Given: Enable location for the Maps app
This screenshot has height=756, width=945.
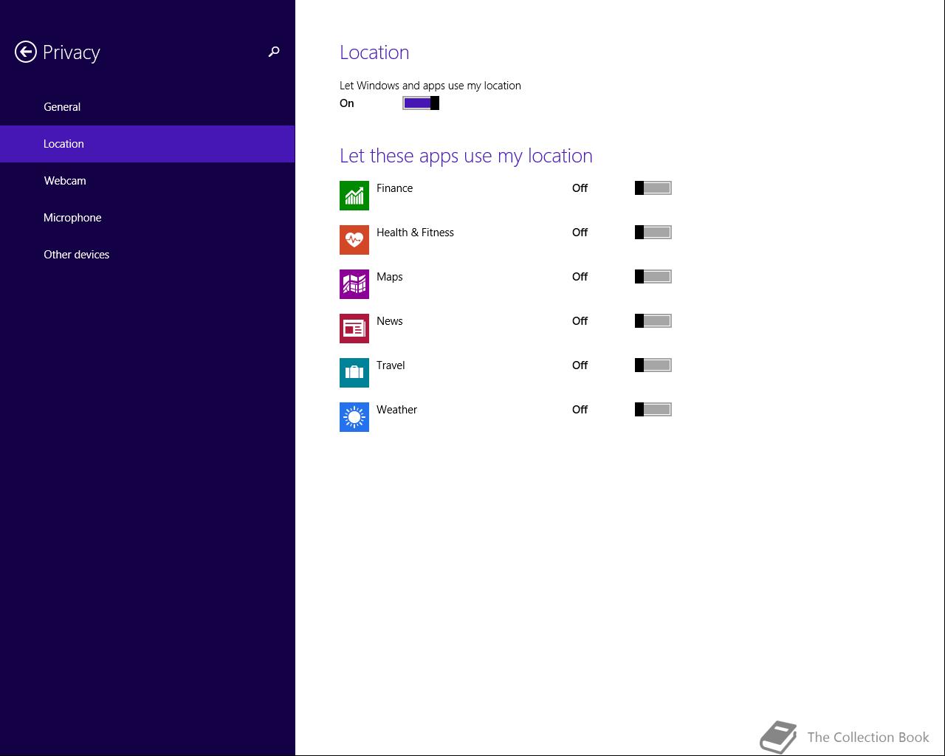Looking at the screenshot, I should pos(653,277).
